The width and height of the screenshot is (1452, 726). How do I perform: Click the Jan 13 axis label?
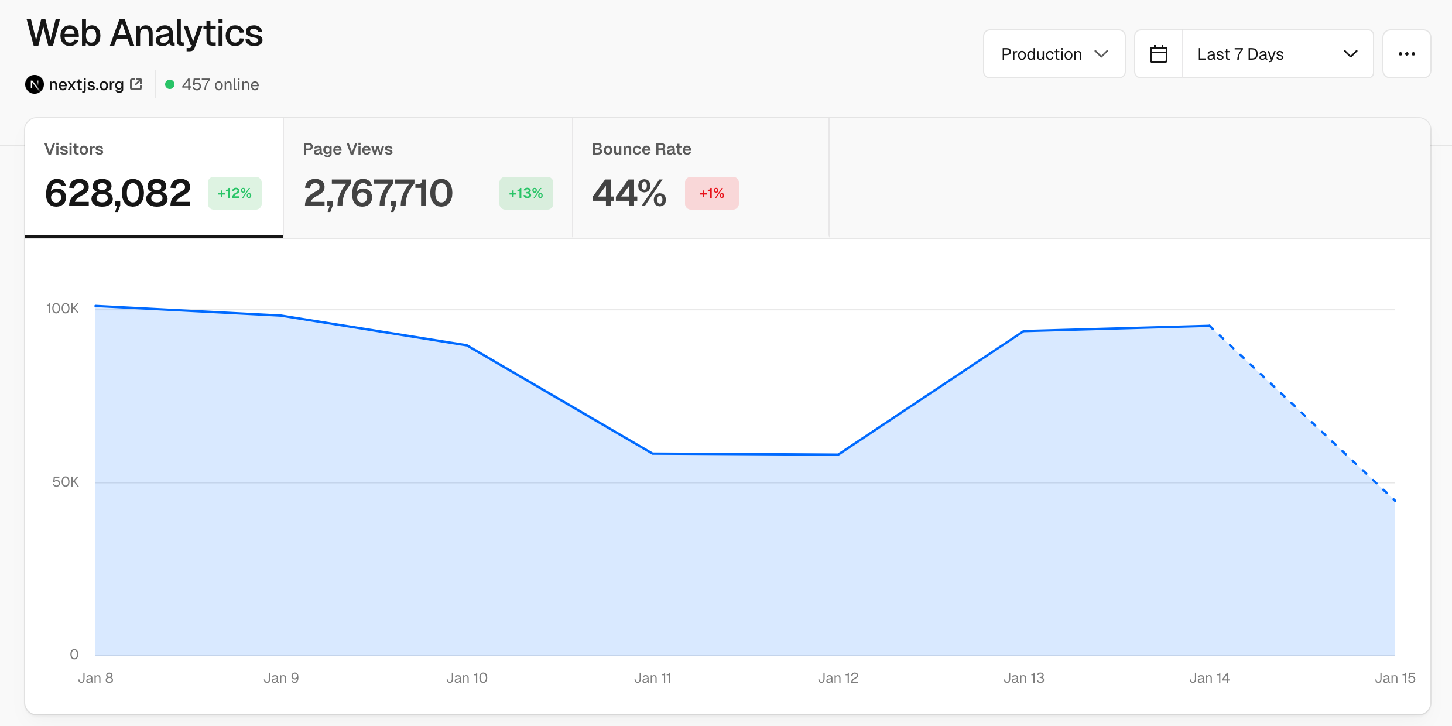(x=1023, y=678)
